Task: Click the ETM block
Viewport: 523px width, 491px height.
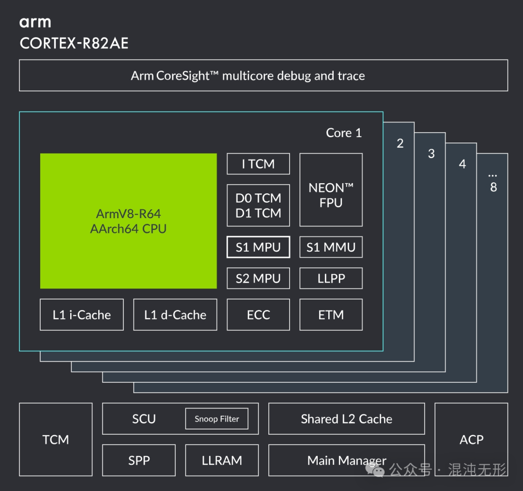Action: point(331,315)
